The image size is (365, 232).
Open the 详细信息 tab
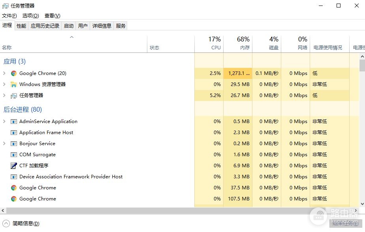pyautogui.click(x=102, y=26)
